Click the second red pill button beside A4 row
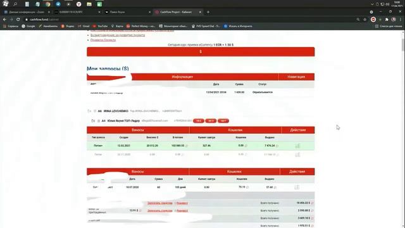 coord(211,121)
